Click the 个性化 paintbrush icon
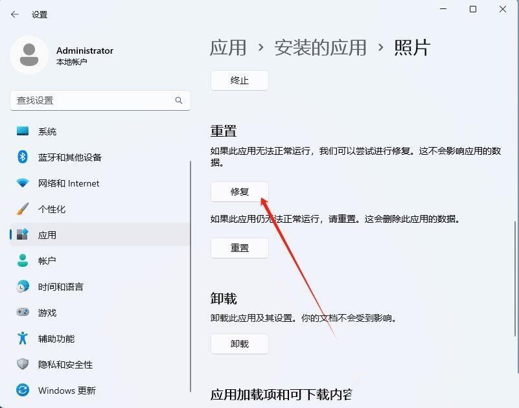The height and width of the screenshot is (408, 519). [x=23, y=209]
